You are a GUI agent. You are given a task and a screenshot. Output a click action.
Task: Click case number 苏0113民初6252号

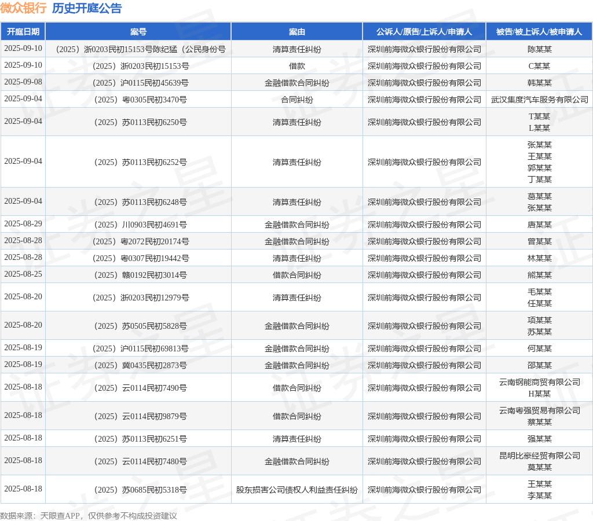click(x=141, y=162)
